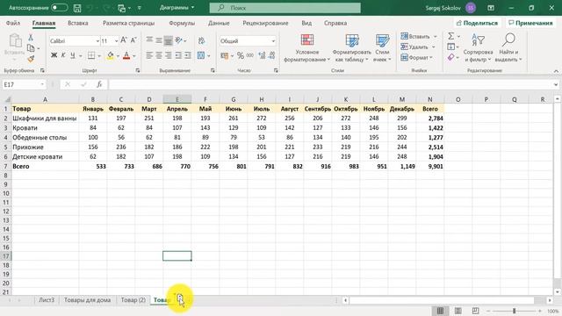Decrease decimal places icon

click(272, 55)
